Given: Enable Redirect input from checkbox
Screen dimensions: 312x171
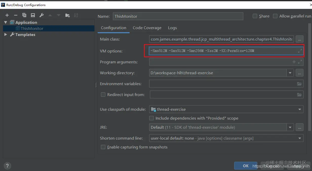Looking at the screenshot, I should point(103,94).
